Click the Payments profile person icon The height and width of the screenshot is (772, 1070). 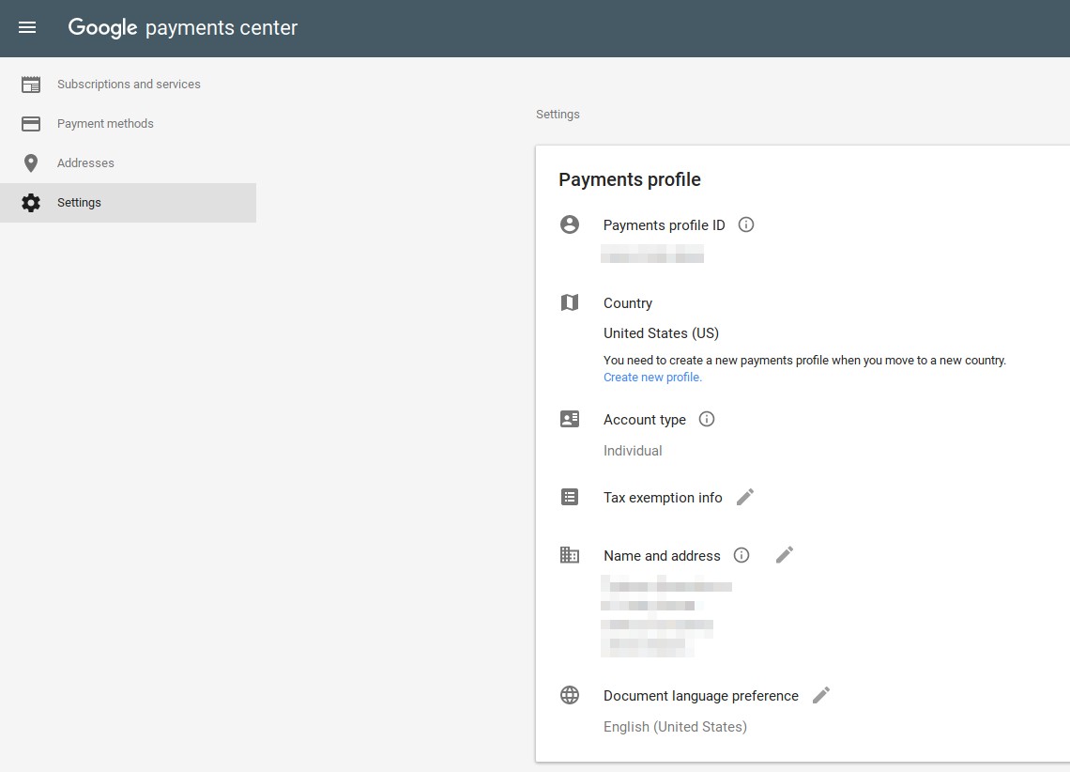[x=570, y=224]
